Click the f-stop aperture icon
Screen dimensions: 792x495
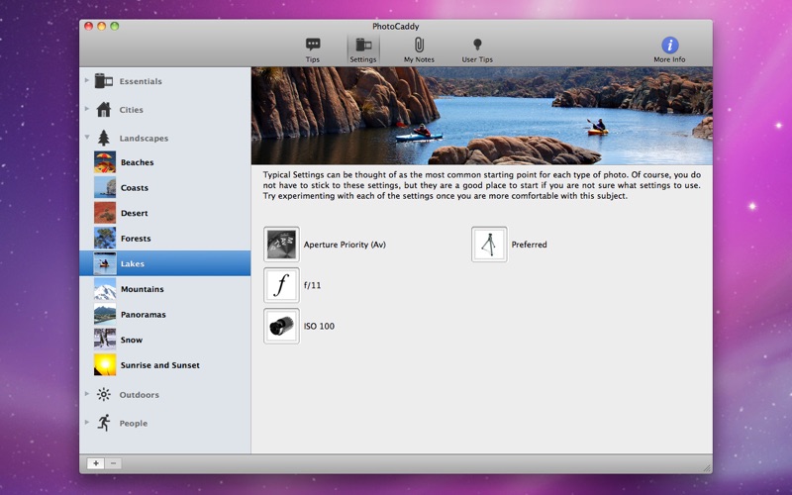(x=281, y=285)
